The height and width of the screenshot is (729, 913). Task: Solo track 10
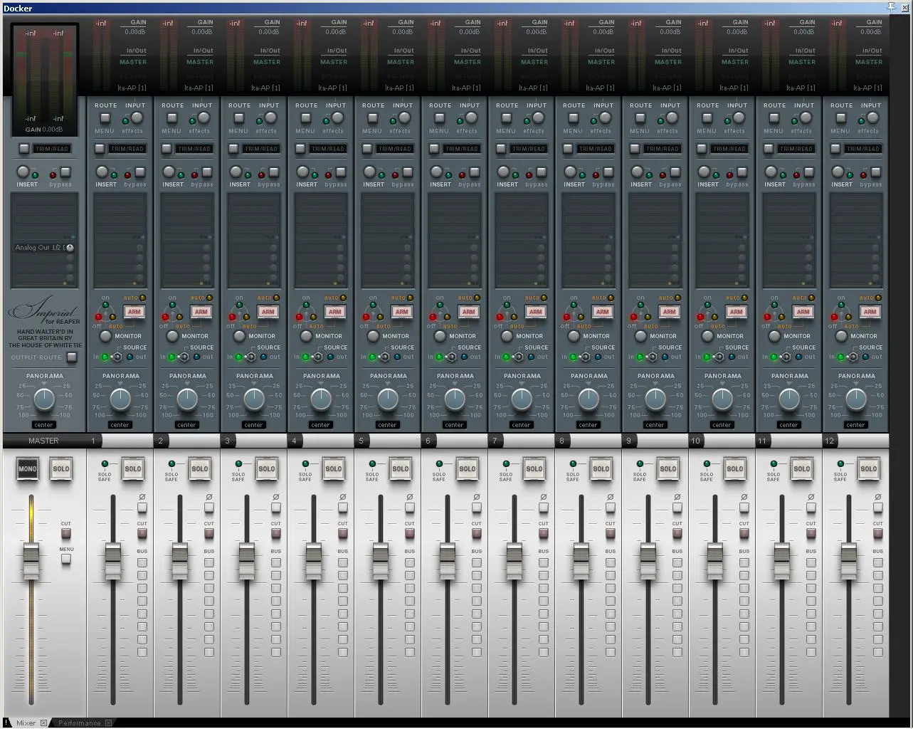click(734, 469)
